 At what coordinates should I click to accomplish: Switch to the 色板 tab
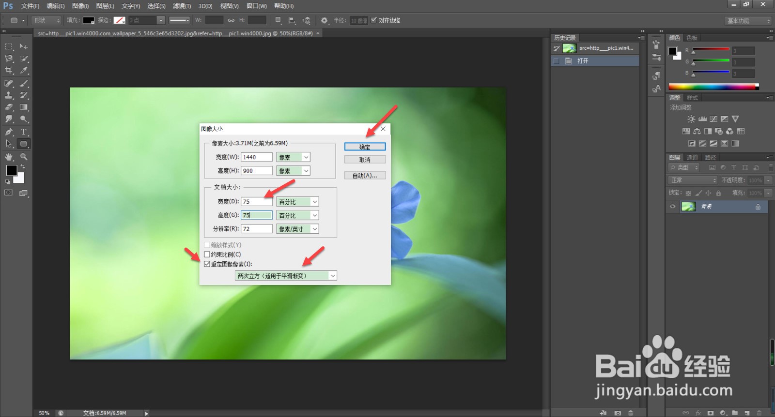(x=692, y=38)
